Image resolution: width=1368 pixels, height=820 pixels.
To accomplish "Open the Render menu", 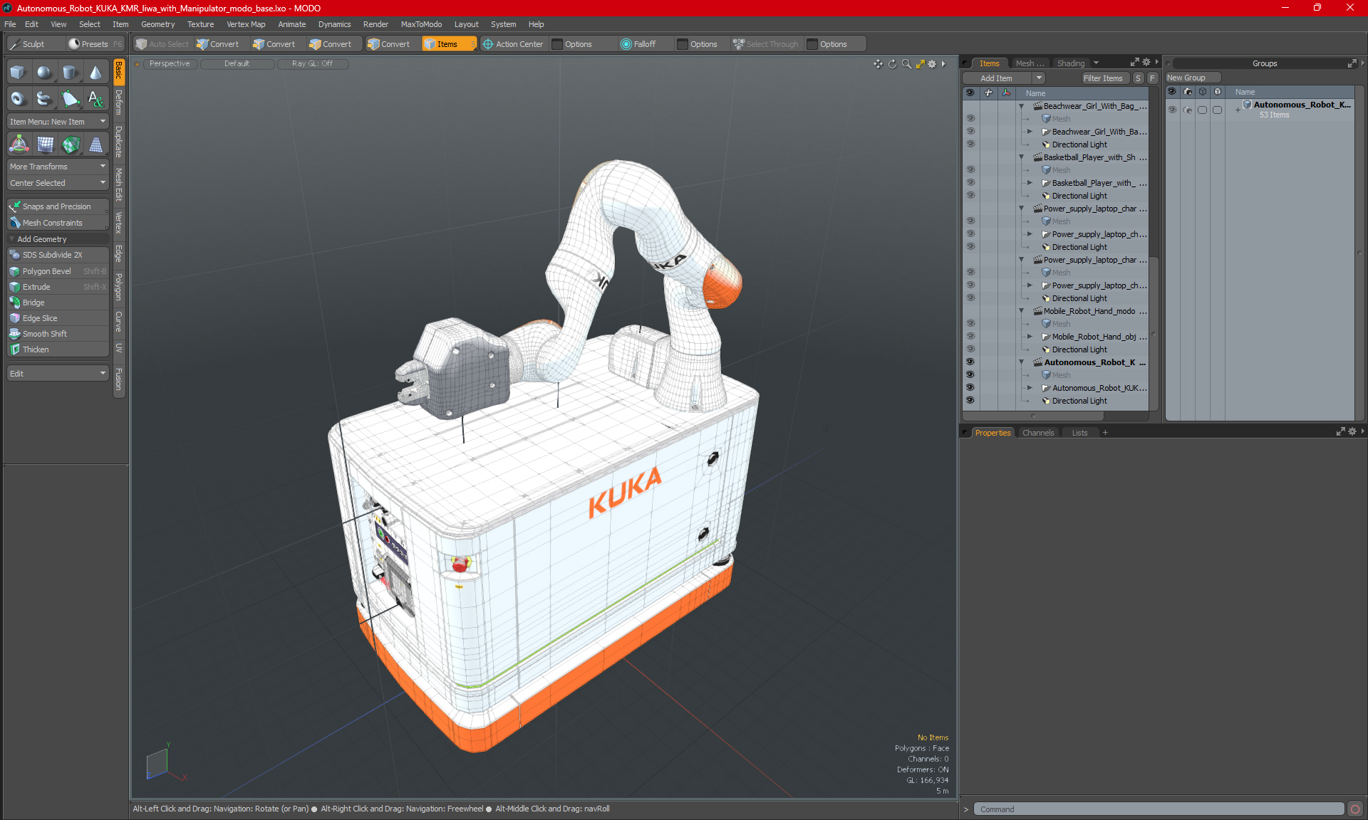I will 373,24.
